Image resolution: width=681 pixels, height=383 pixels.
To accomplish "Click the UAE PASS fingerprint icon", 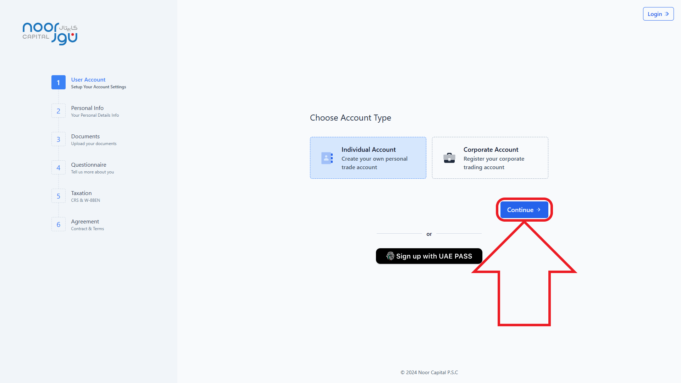I will (390, 256).
